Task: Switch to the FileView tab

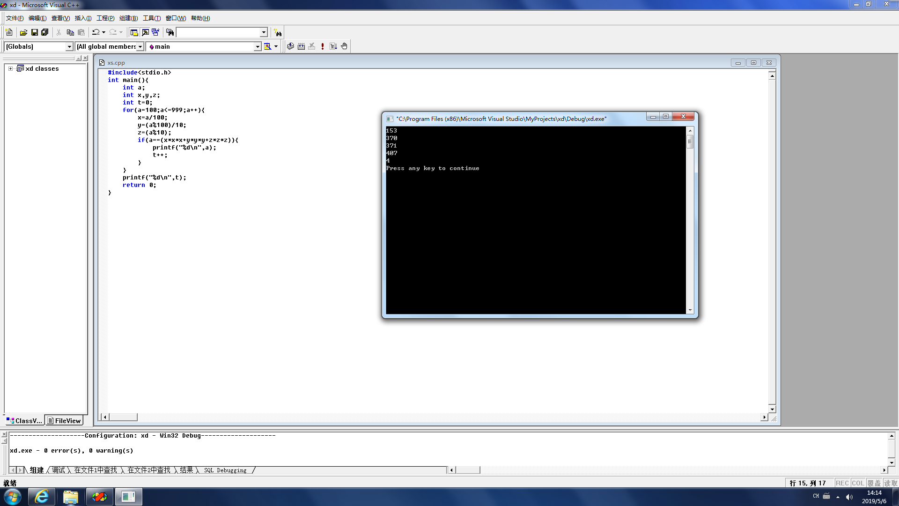Action: [x=64, y=421]
